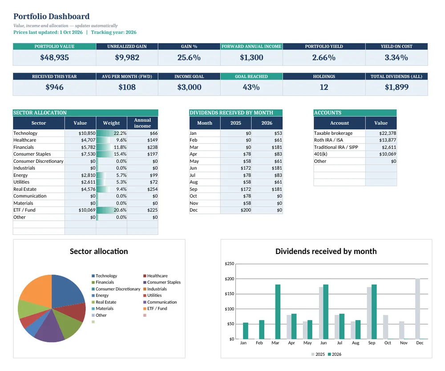Viewport: 445px width, 371px height.
Task: Select the Taxable brokerage account row
Action: coord(355,133)
